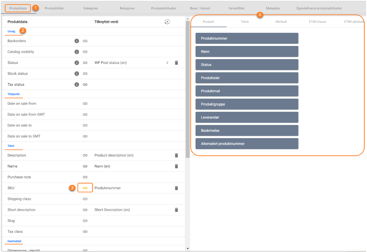Click the link icon for Shipping class
367x252 pixels.
point(85,199)
